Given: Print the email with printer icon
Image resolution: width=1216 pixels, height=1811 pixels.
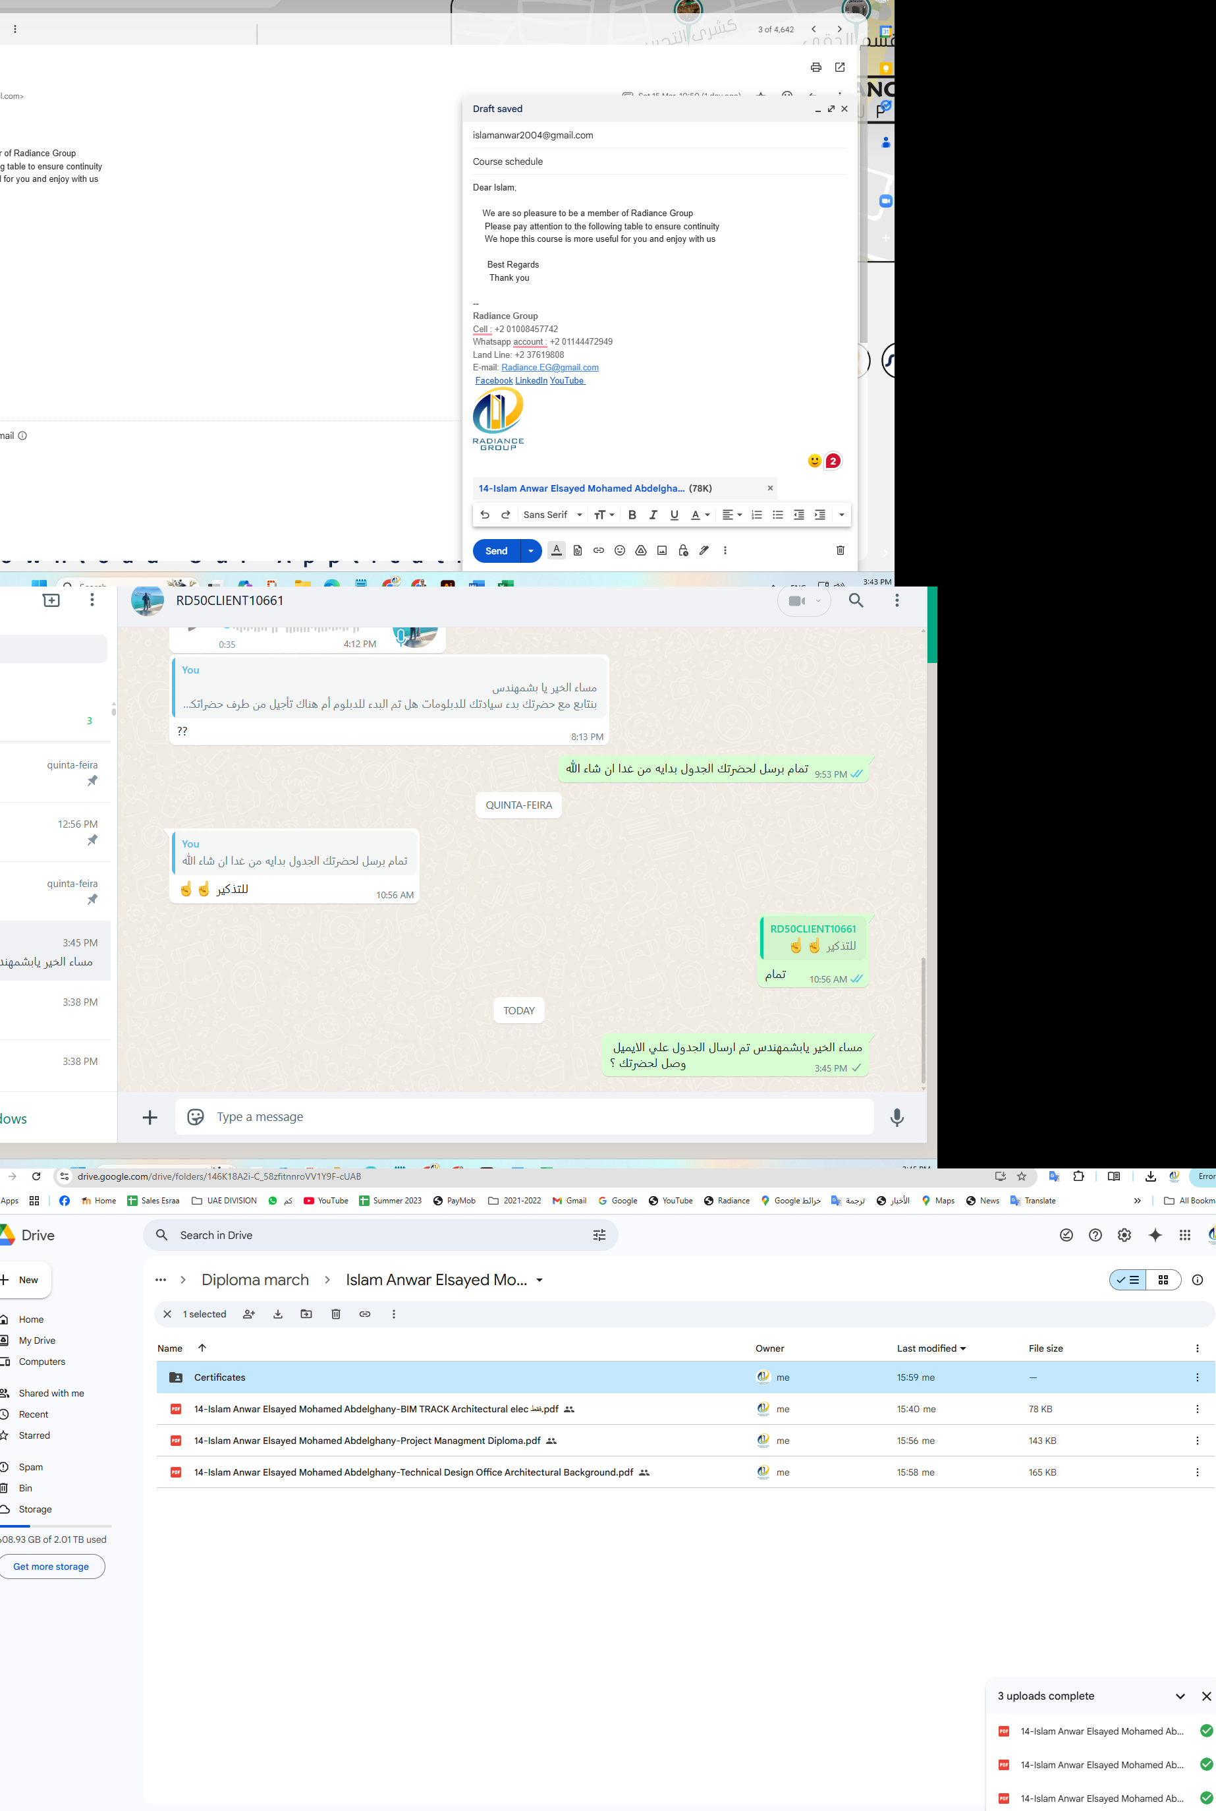Looking at the screenshot, I should (816, 67).
